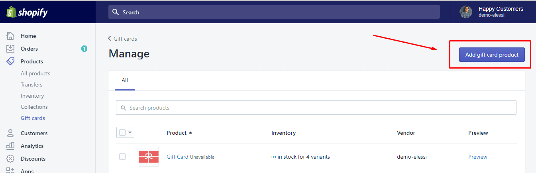The width and height of the screenshot is (536, 173).
Task: Tick the Gift Card row checkbox
Action: click(x=122, y=157)
